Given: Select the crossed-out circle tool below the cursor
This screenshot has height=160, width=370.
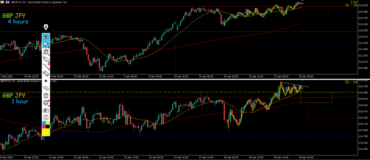Looking at the screenshot, I should pos(46,52).
